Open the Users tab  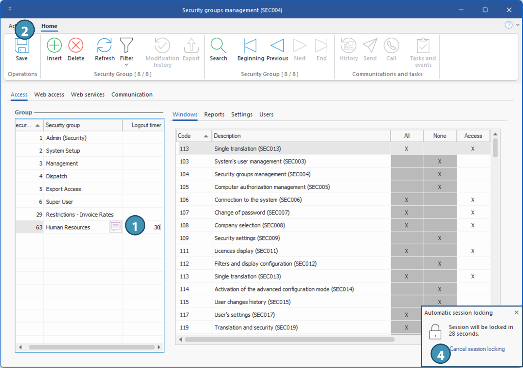[266, 114]
